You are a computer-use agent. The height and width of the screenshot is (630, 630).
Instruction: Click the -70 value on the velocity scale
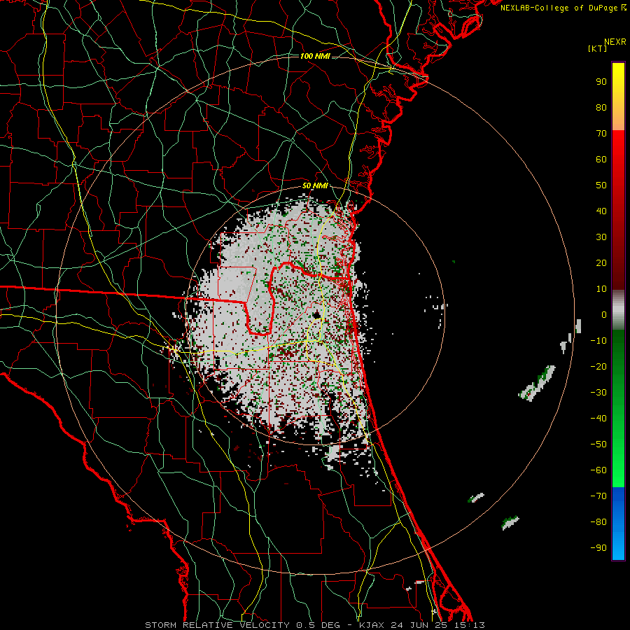pyautogui.click(x=598, y=496)
